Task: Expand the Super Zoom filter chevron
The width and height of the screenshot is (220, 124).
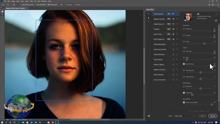Action: pos(177,34)
